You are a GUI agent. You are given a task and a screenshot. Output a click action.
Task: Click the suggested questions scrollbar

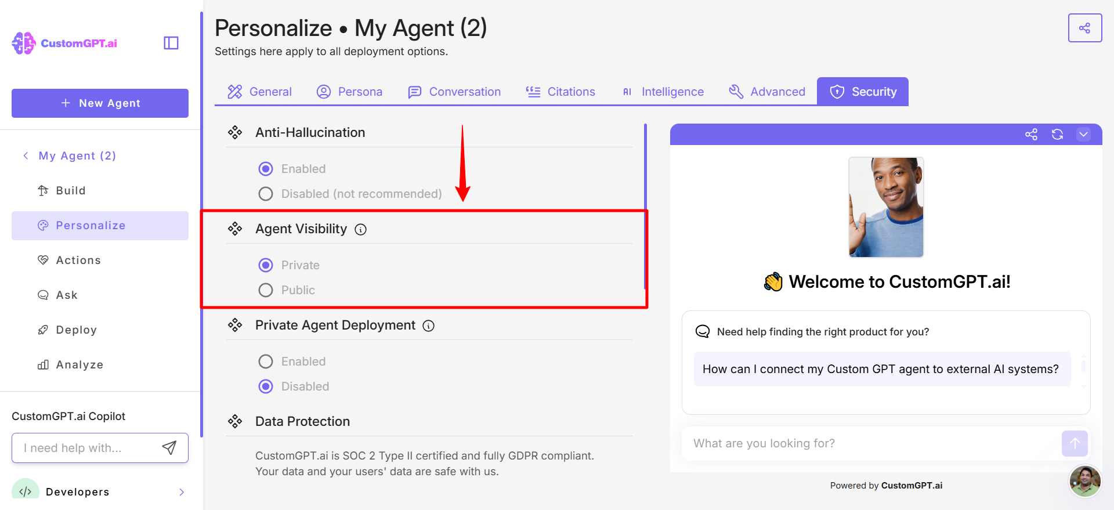coord(1083,366)
